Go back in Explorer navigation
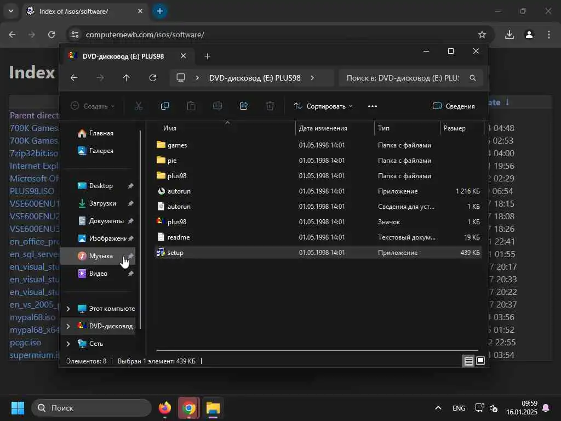Image resolution: width=561 pixels, height=421 pixels. point(74,78)
